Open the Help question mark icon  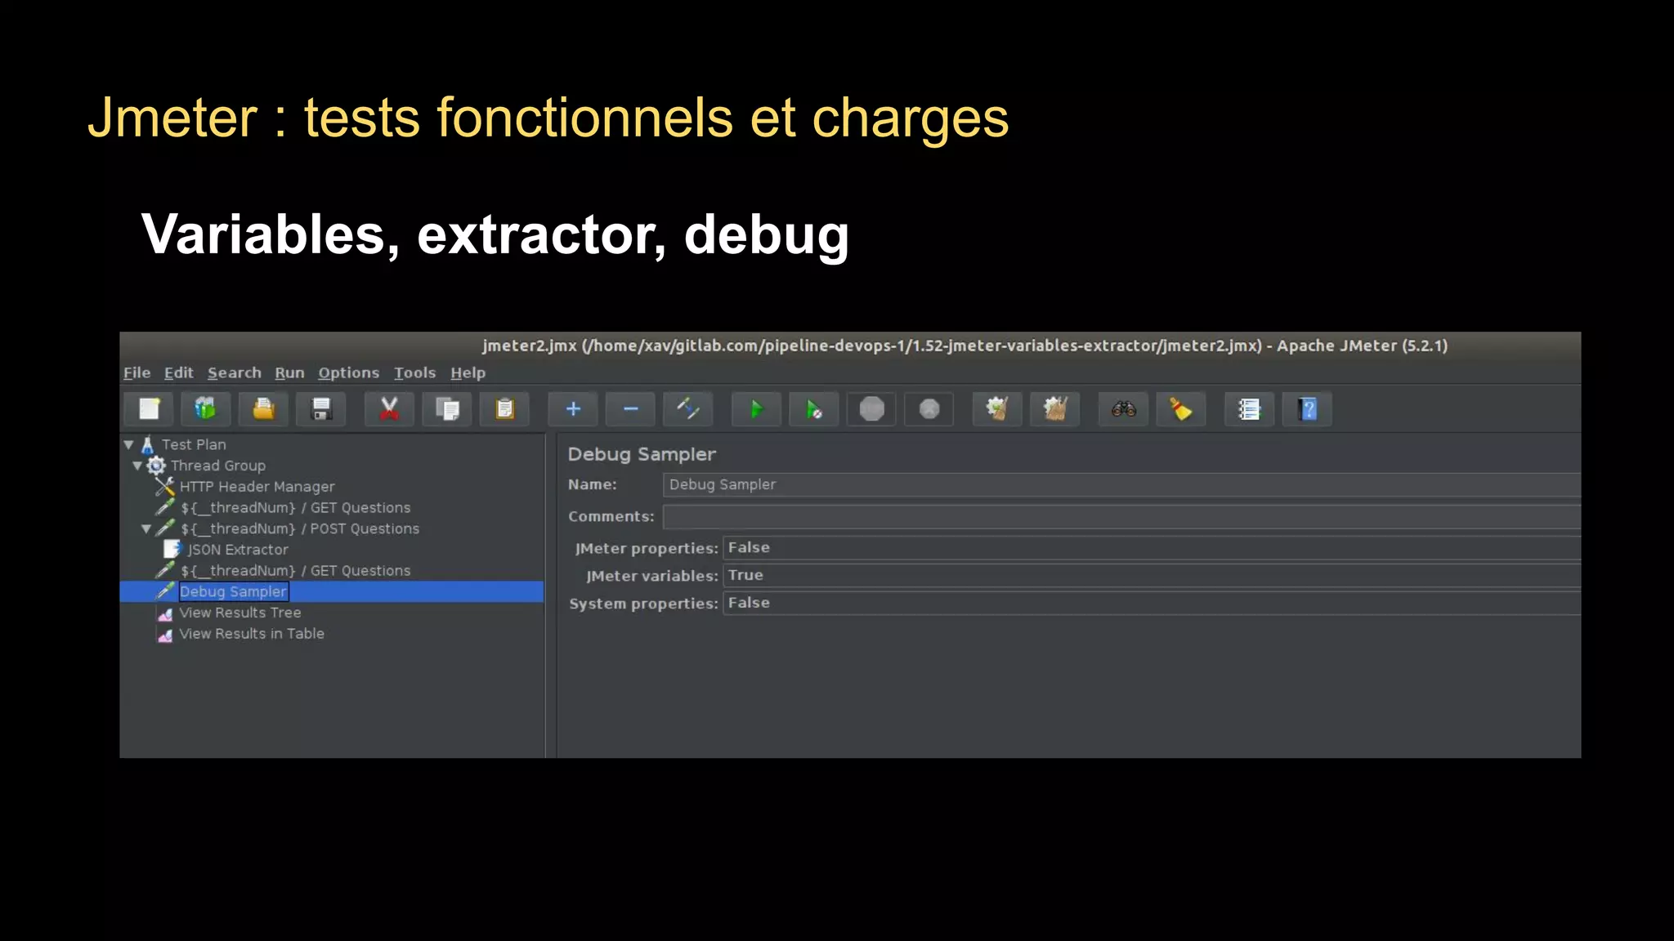click(x=1308, y=409)
